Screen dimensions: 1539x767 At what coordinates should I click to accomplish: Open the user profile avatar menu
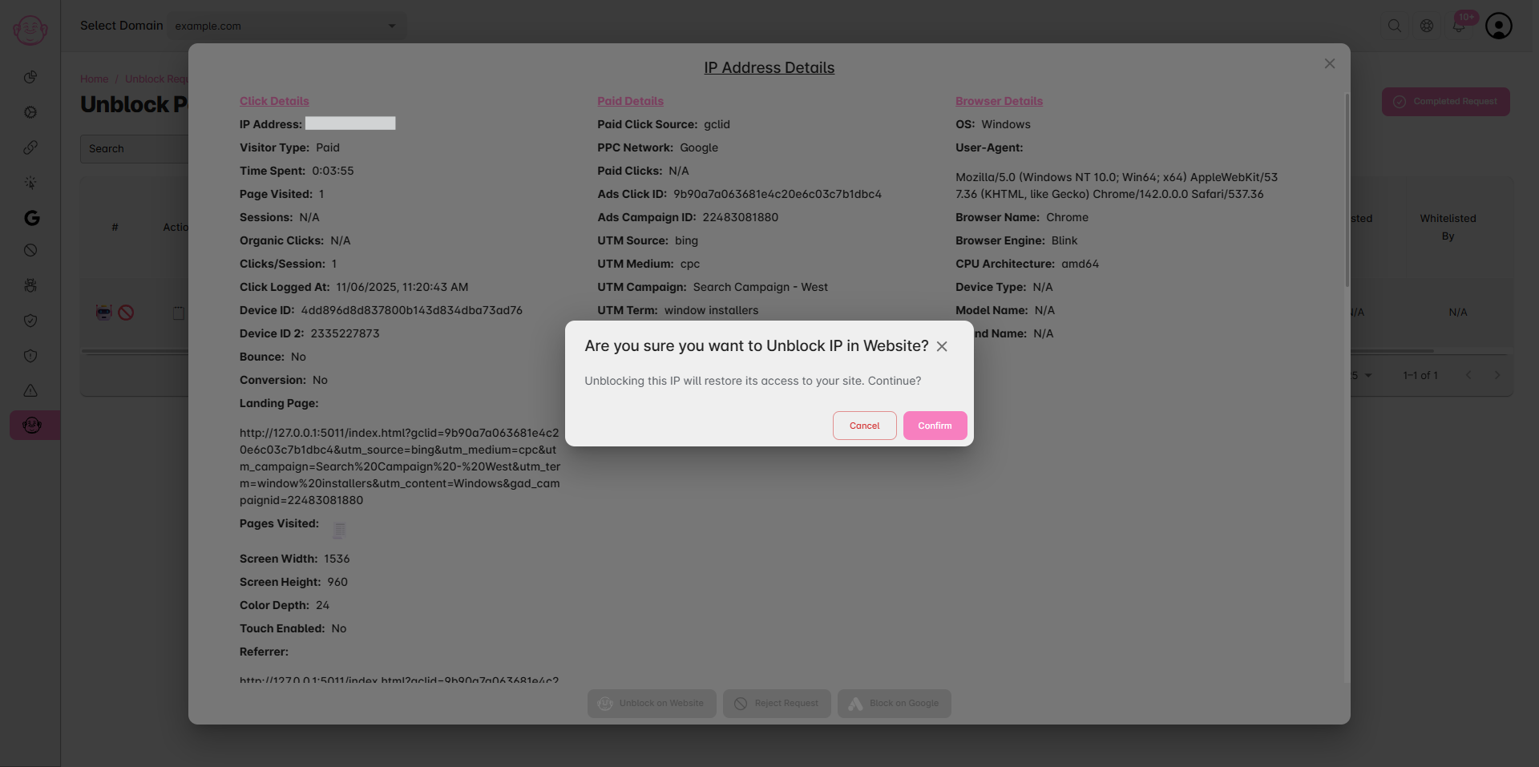tap(1499, 26)
